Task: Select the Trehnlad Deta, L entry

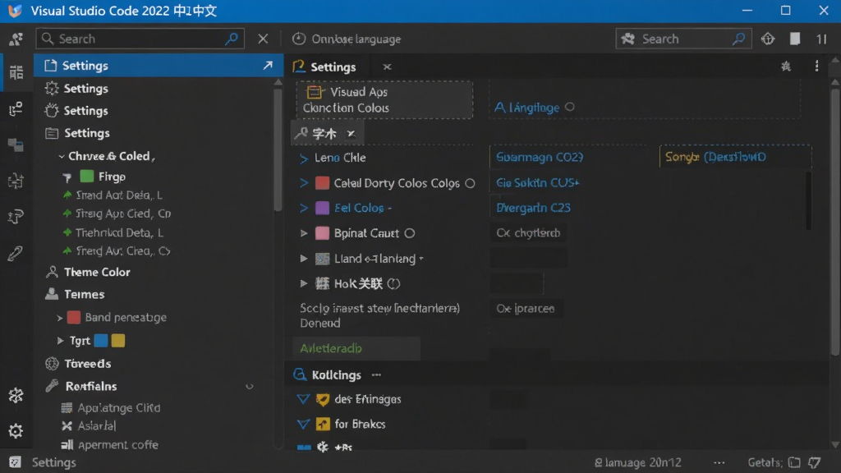Action: point(113,232)
